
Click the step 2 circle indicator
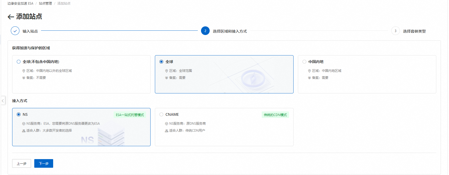pos(205,31)
